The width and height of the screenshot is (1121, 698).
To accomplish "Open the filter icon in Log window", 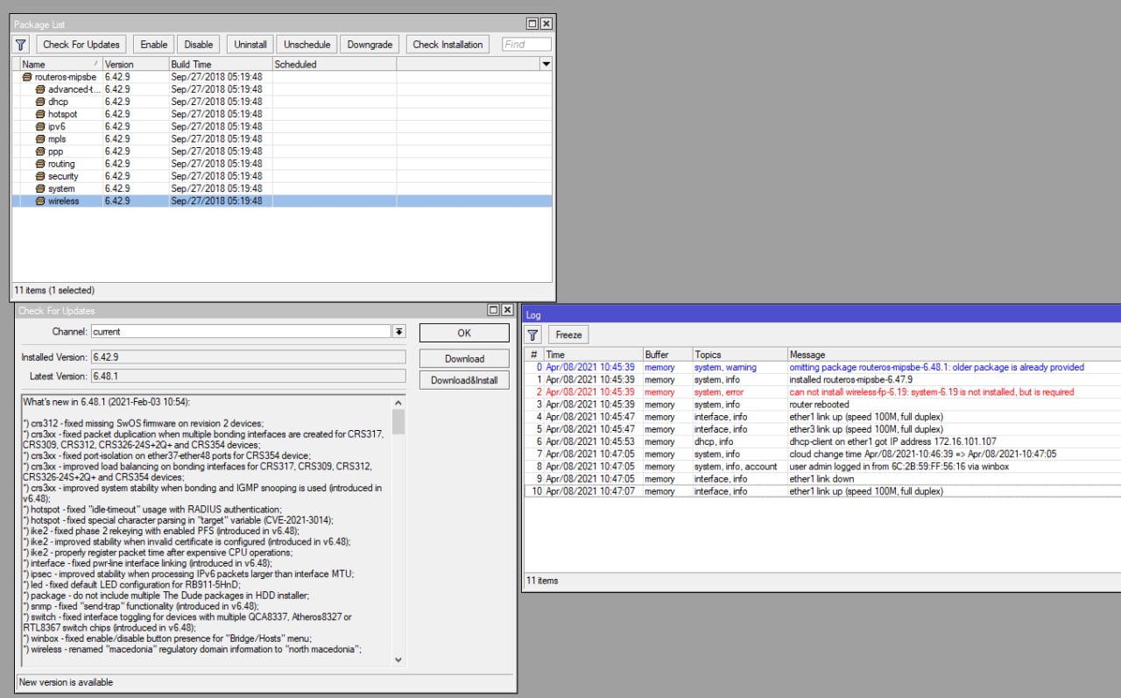I will (x=532, y=335).
